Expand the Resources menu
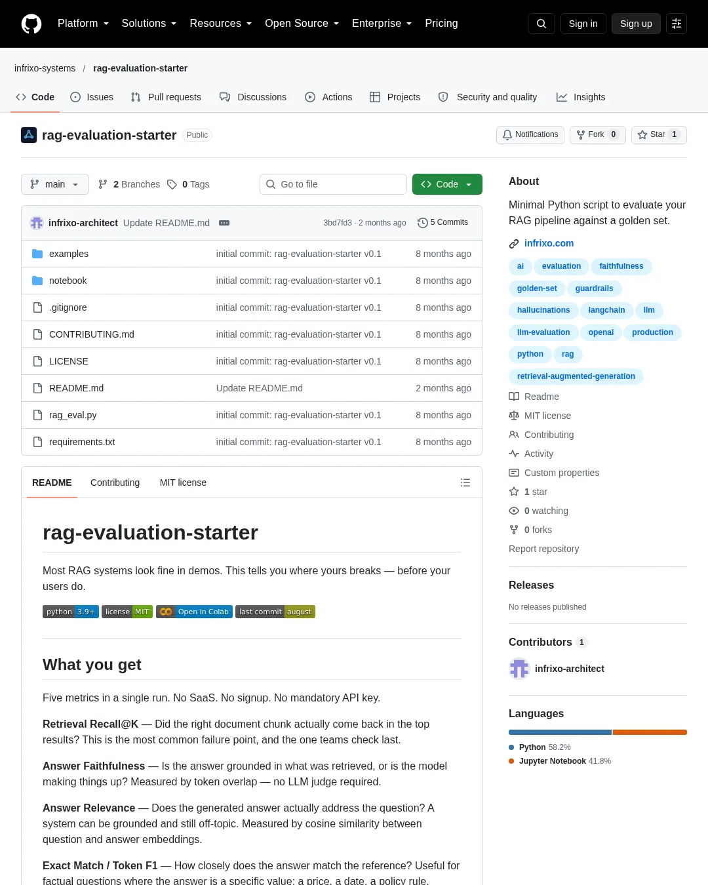 pyautogui.click(x=220, y=24)
